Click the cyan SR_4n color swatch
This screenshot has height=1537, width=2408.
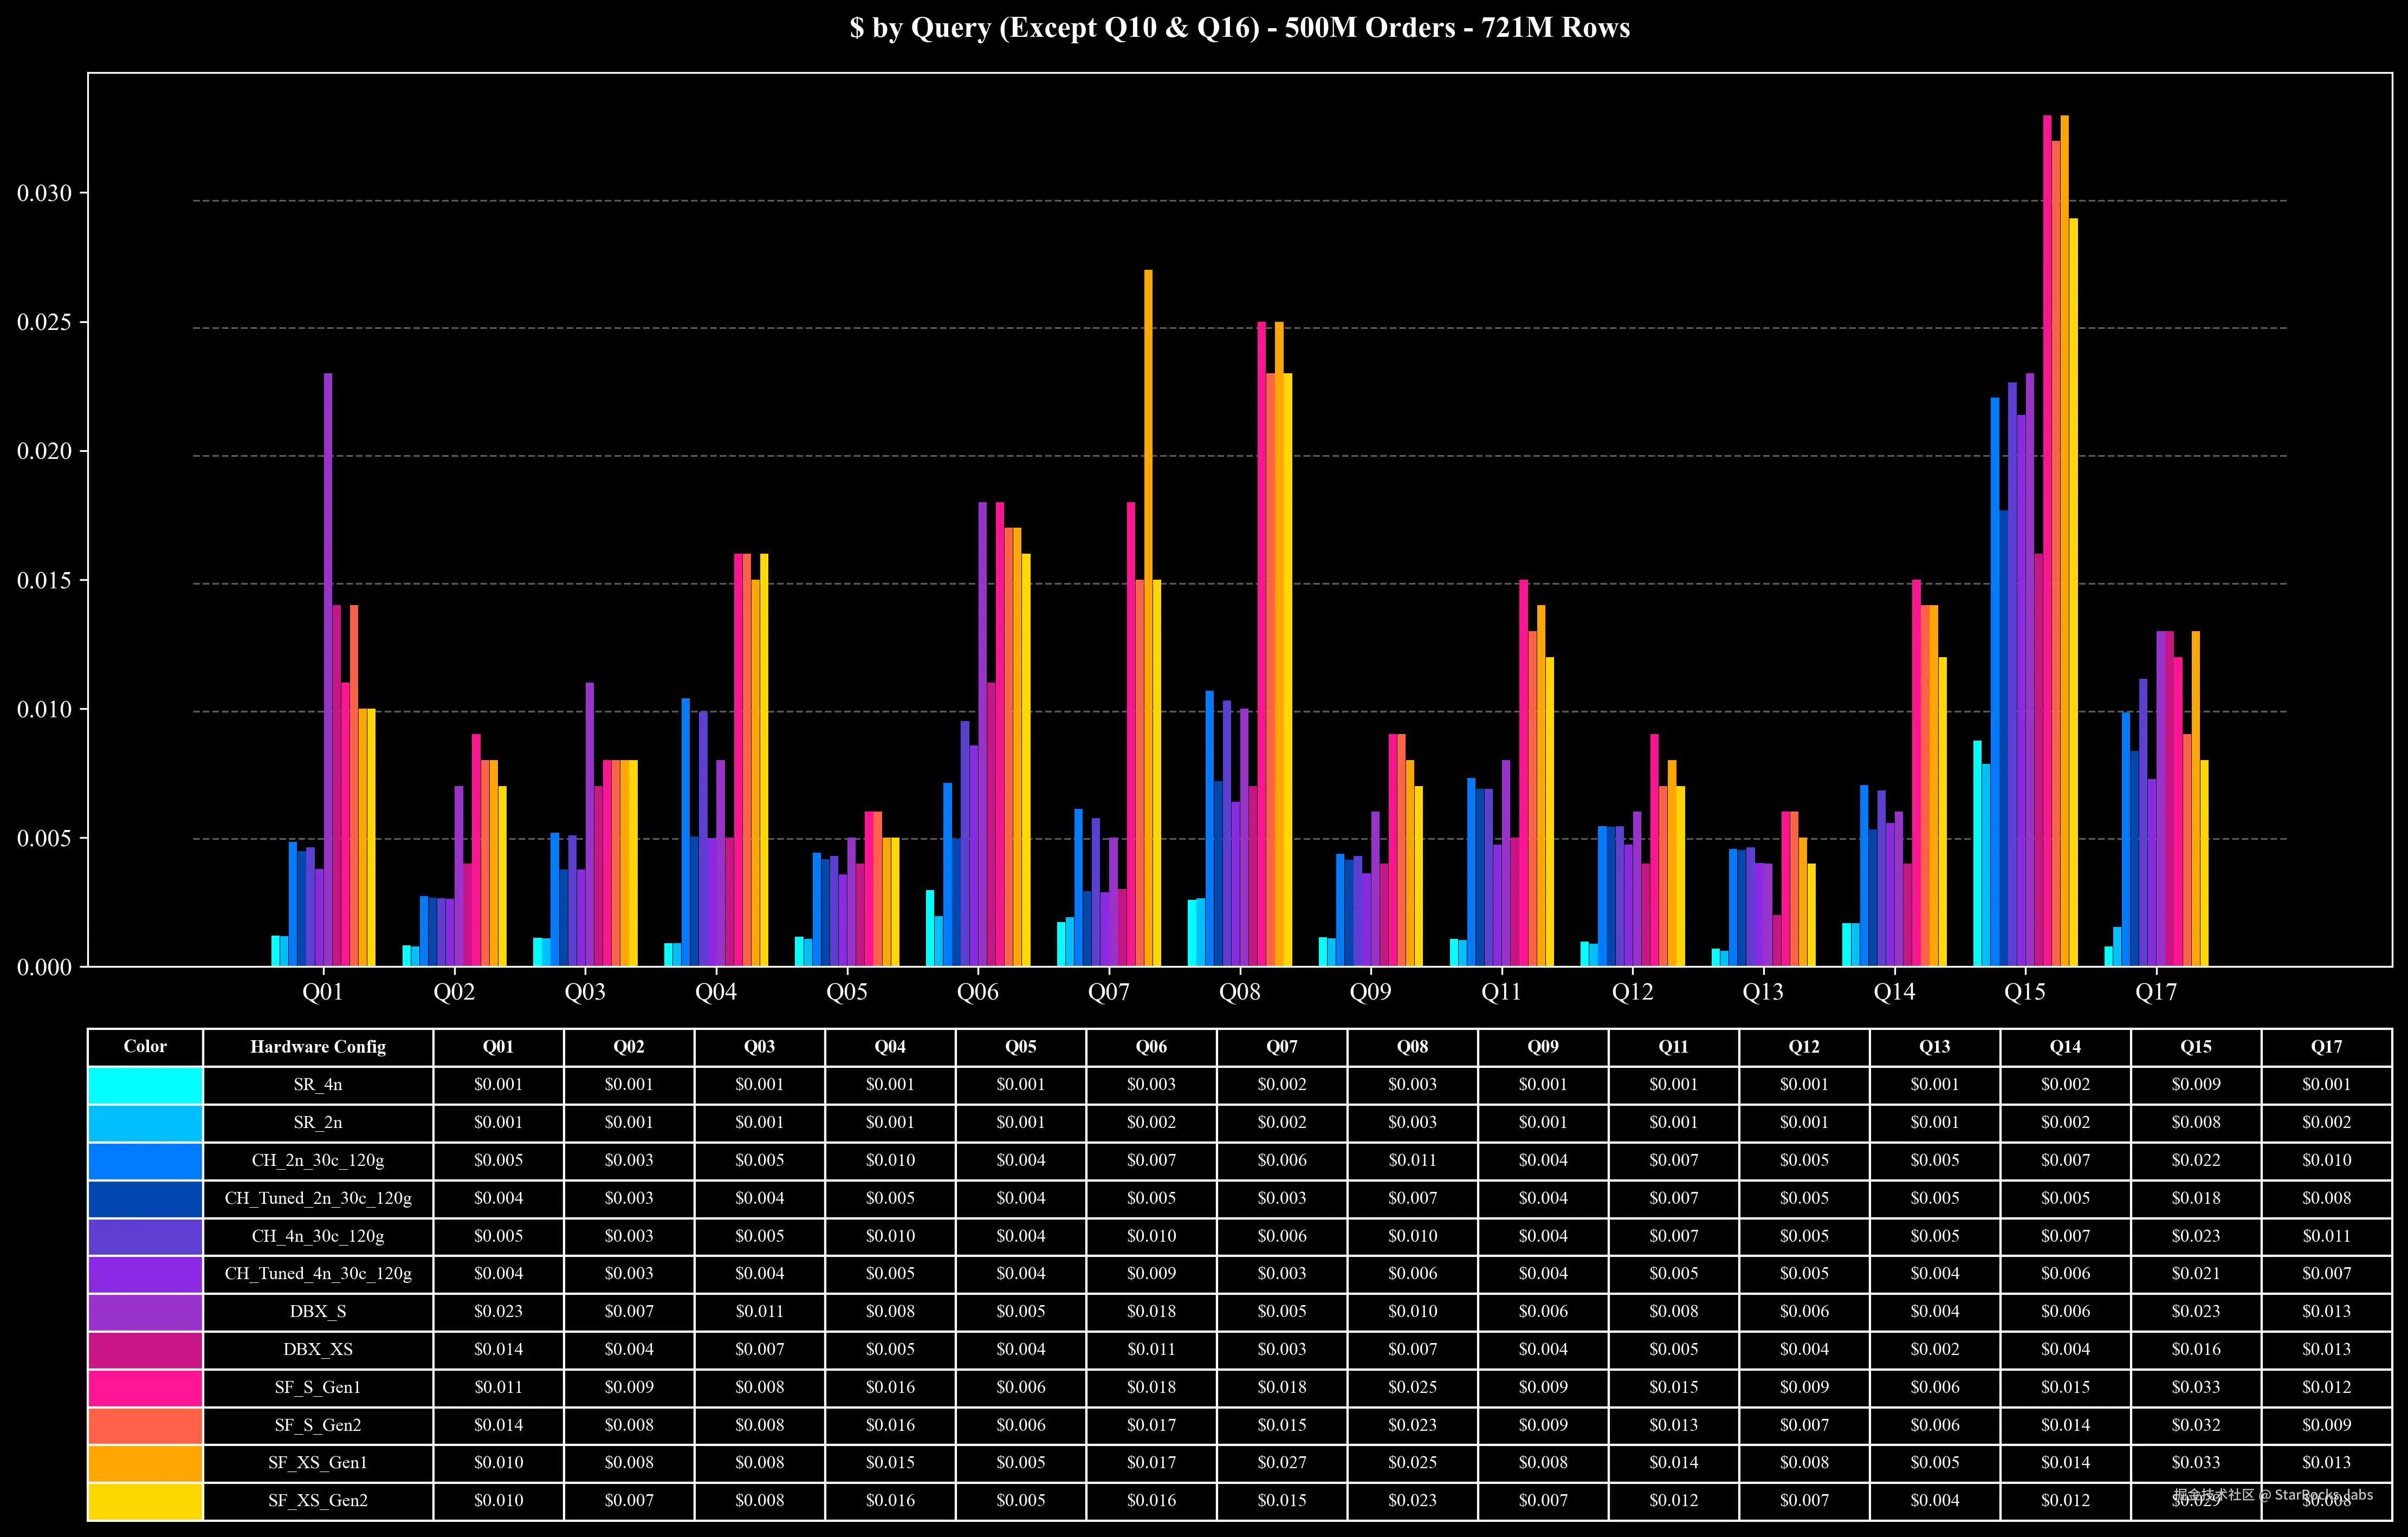(145, 1085)
